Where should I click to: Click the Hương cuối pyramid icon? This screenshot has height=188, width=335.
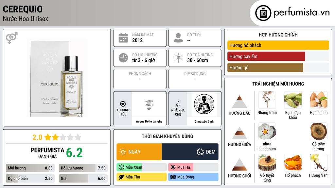click(x=239, y=164)
